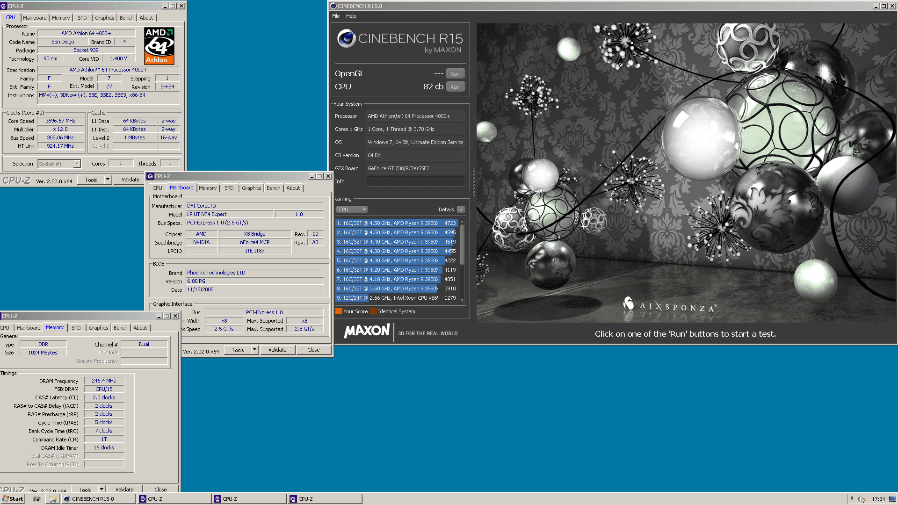Open the folder explorer quick launch icon
This screenshot has height=505, width=898.
[x=53, y=499]
